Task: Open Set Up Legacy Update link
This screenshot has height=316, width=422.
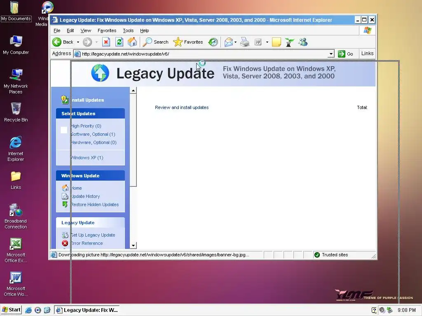Action: click(93, 235)
